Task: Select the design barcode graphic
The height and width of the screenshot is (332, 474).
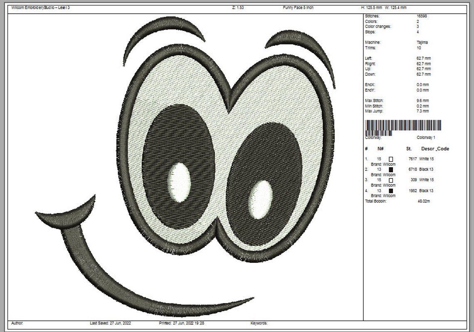Action: click(x=403, y=126)
